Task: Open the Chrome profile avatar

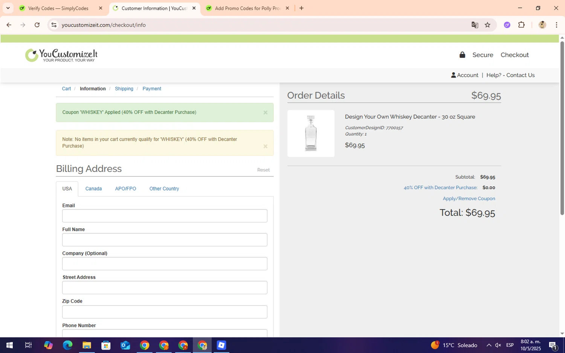Action: click(542, 25)
